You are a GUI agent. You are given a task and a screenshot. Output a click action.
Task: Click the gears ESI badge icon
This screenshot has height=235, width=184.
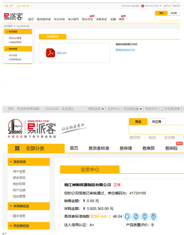[136, 216]
